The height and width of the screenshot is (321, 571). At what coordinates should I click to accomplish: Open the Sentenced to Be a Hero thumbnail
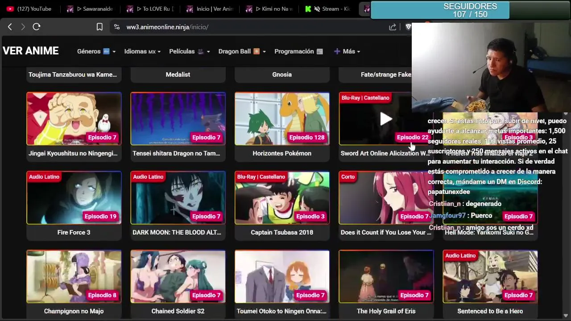[x=490, y=276]
